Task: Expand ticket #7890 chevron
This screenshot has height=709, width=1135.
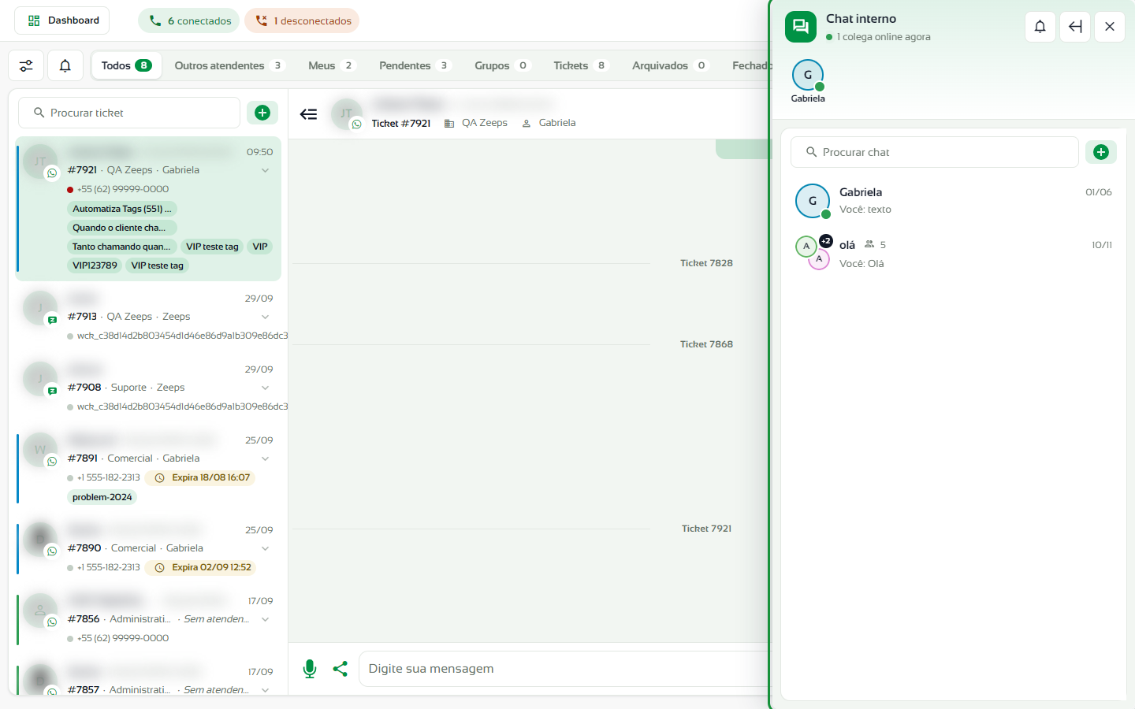Action: pos(266,548)
